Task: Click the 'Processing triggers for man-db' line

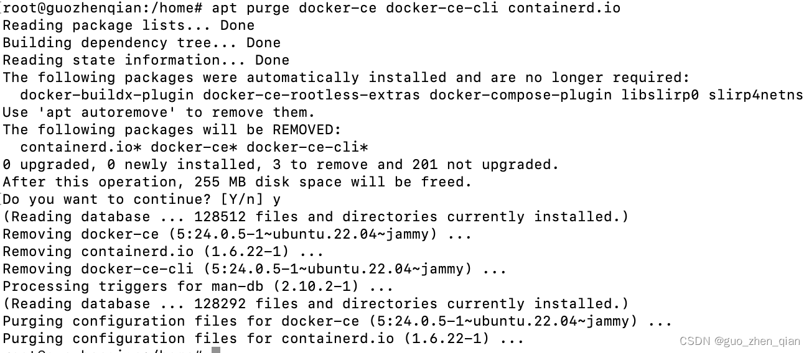Action: click(198, 287)
